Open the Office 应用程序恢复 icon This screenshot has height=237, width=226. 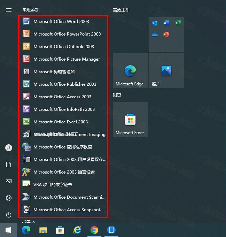pyautogui.click(x=26, y=147)
